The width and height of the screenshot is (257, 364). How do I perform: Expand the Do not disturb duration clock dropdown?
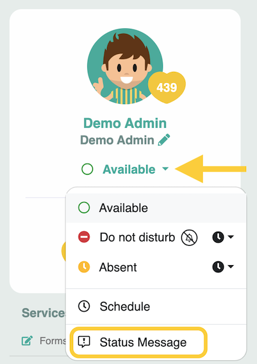[223, 237]
